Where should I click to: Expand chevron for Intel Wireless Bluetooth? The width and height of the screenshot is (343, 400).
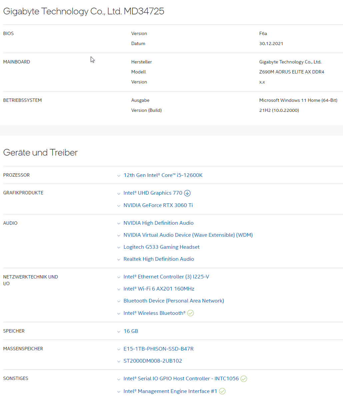pos(119,314)
